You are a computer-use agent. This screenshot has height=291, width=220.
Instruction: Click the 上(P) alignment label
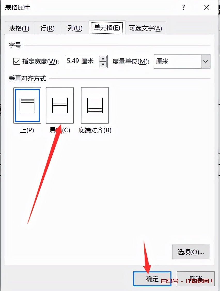tap(27, 130)
